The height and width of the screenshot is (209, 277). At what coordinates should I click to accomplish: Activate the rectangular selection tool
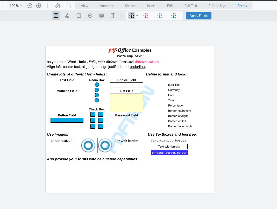pyautogui.click(x=68, y=5)
